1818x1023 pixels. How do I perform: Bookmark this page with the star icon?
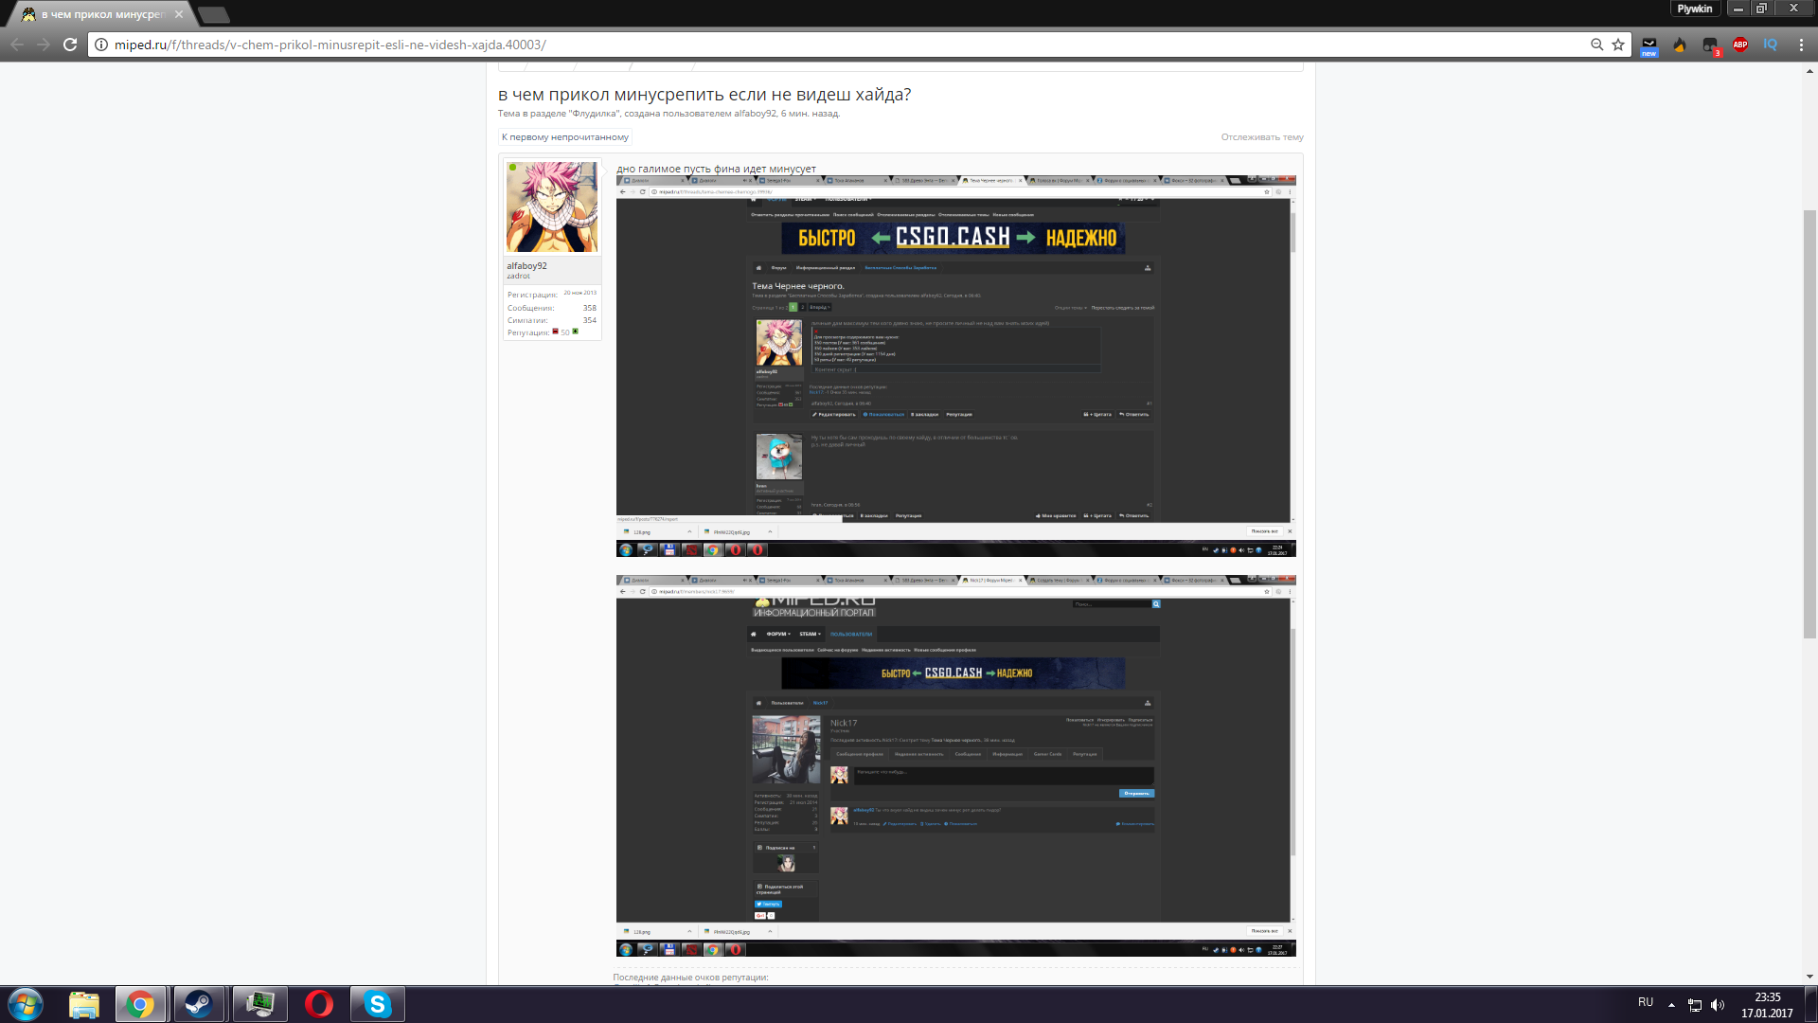pyautogui.click(x=1618, y=45)
